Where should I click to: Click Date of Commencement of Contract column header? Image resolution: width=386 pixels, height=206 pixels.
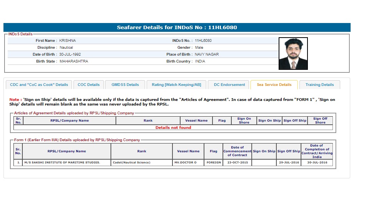[x=237, y=151]
